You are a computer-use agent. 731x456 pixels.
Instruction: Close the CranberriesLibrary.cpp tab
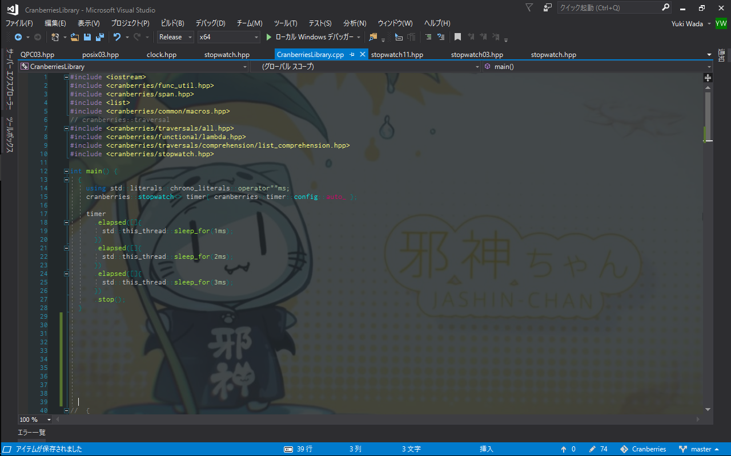363,55
